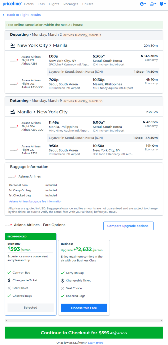Image resolution: width=168 pixels, height=345 pixels.
Task: Open the trips suitcase icon menu
Action: click(x=153, y=4)
